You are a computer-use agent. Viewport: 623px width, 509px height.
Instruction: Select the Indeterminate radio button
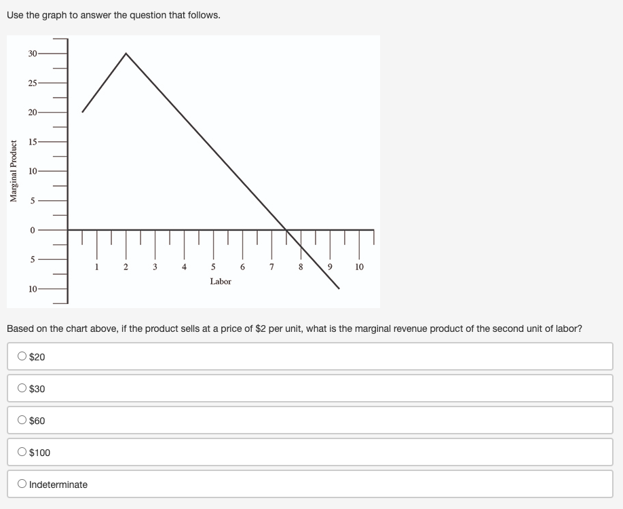(x=22, y=484)
